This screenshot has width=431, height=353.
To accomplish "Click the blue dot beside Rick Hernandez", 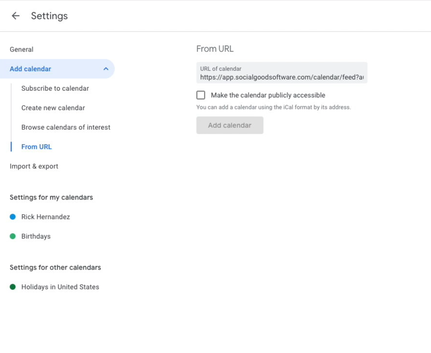I will click(13, 217).
